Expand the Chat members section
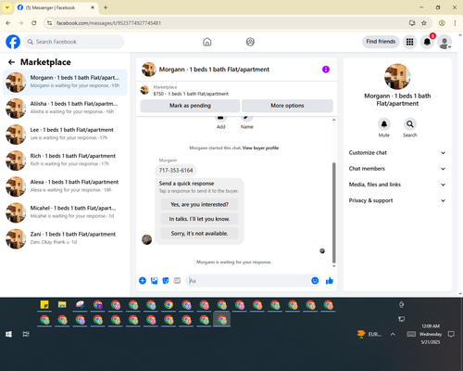This screenshot has height=371, width=463. coord(397,169)
